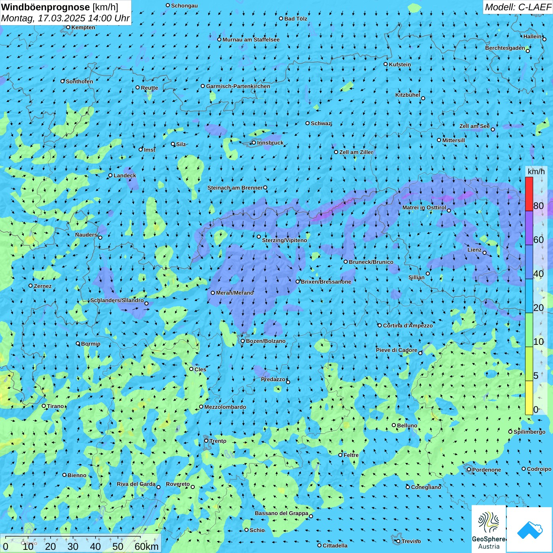Click the Feltre city label
This screenshot has height=553, width=553.
(x=351, y=455)
